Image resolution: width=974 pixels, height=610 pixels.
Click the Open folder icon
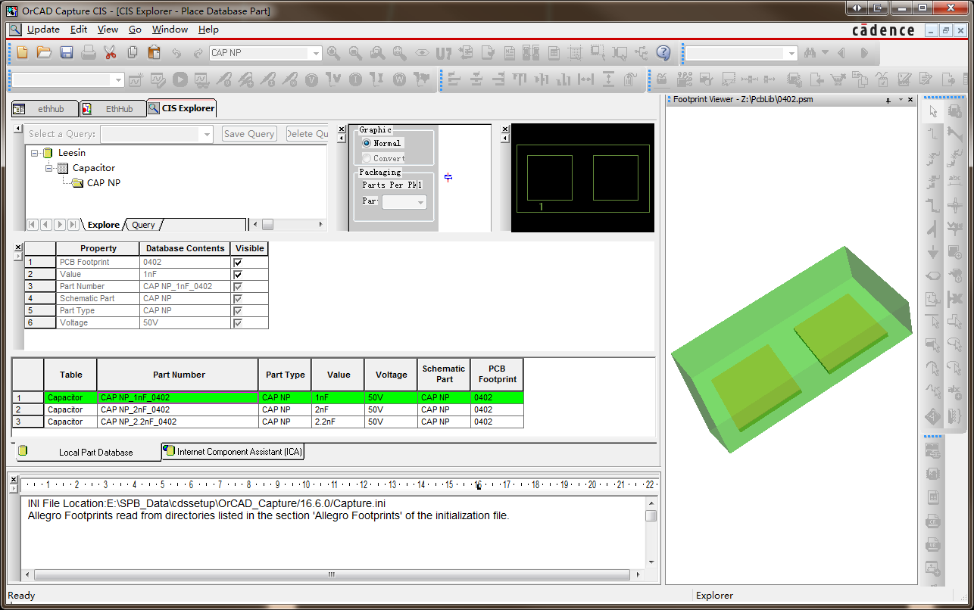pos(45,53)
